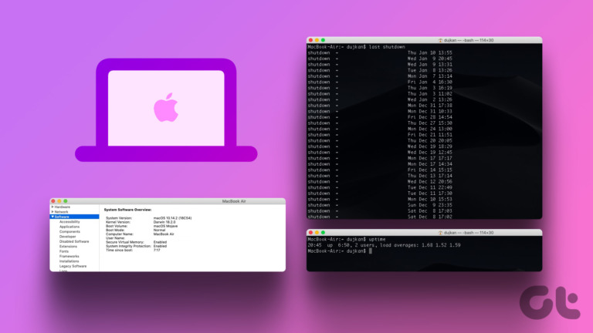Expand the Hardware section in the sidebar
This screenshot has width=593, height=333.
[52, 207]
